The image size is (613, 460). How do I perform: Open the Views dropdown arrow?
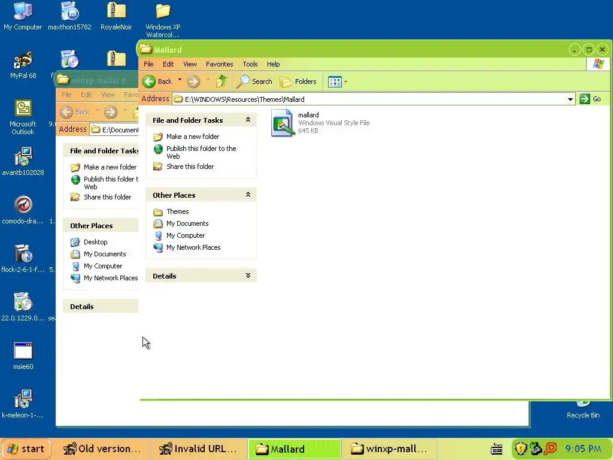345,81
